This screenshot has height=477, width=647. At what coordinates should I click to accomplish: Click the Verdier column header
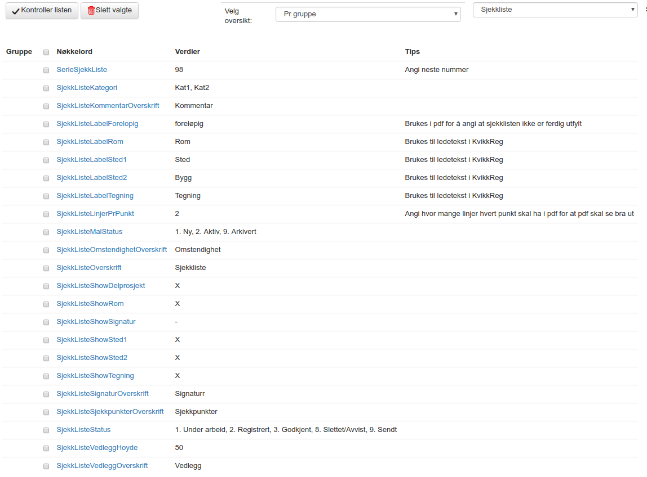(x=187, y=52)
